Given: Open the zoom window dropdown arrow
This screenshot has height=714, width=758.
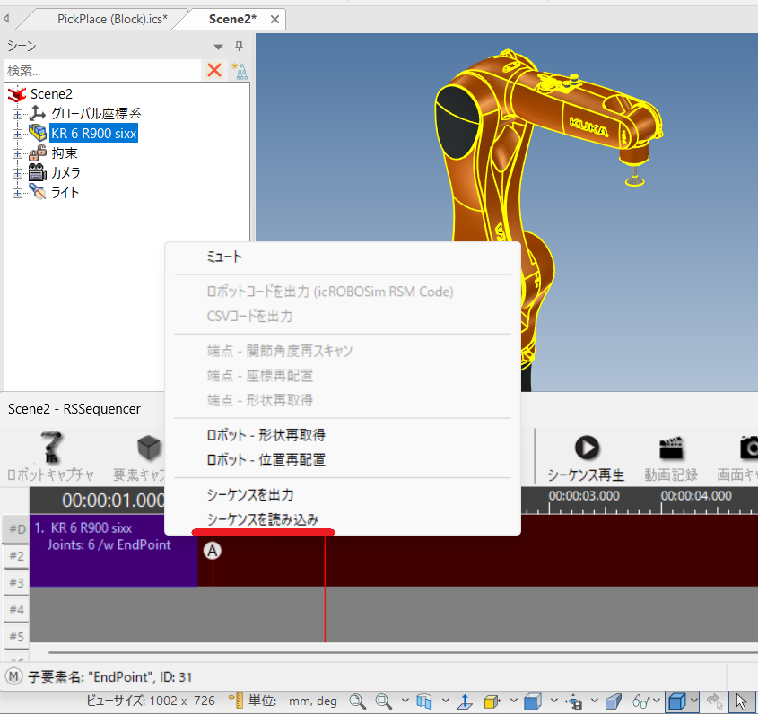Looking at the screenshot, I should (405, 701).
